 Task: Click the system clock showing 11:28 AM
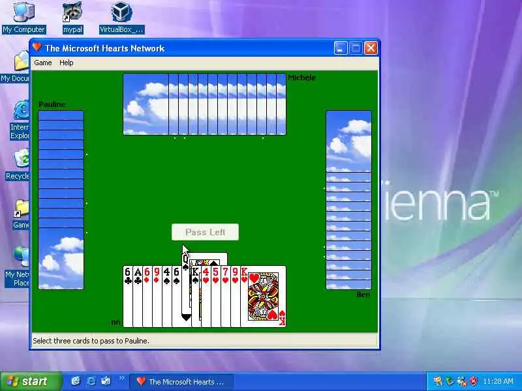click(498, 381)
